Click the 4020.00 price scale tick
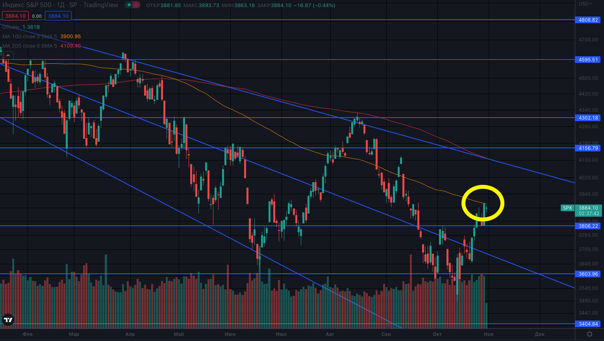This screenshot has width=604, height=341. click(x=588, y=177)
